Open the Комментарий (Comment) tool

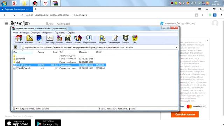(x=114, y=39)
